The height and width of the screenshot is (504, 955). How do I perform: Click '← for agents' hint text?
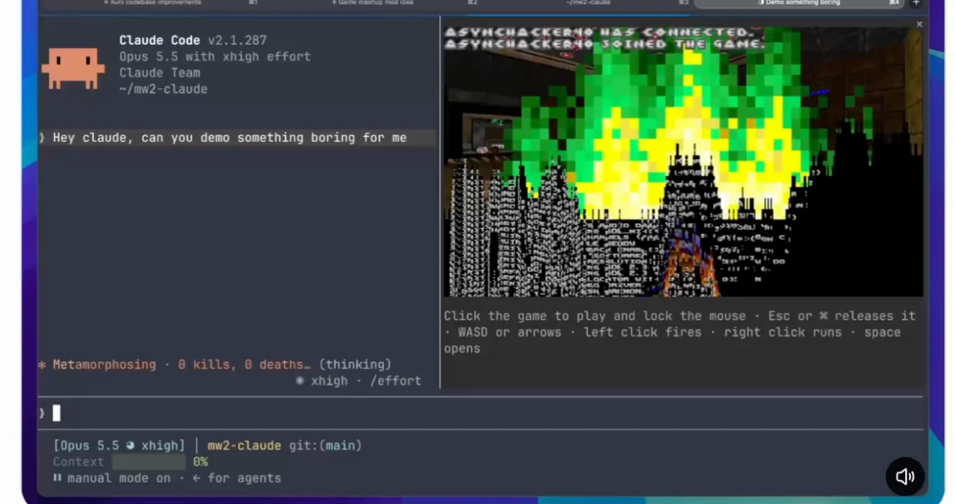pyautogui.click(x=237, y=478)
